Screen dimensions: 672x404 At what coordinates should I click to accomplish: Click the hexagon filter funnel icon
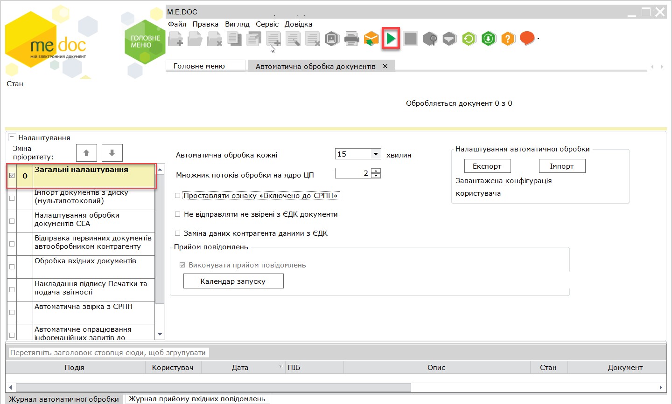pos(449,39)
